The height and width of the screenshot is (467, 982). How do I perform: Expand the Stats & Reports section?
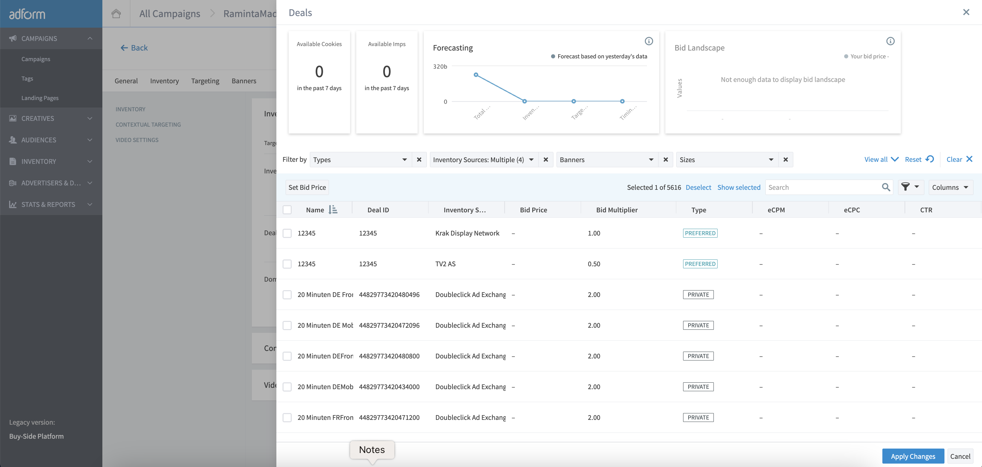click(90, 204)
